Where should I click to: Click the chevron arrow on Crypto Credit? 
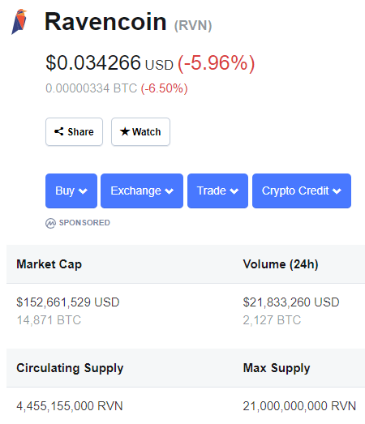click(x=337, y=191)
